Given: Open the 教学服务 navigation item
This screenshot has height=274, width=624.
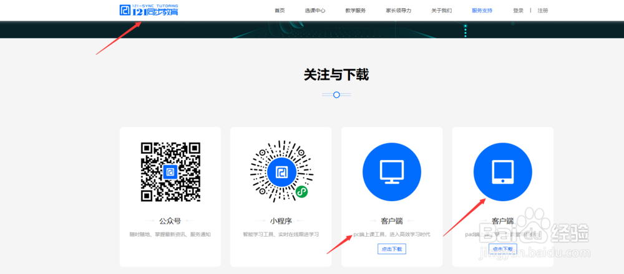Looking at the screenshot, I should click(x=356, y=11).
